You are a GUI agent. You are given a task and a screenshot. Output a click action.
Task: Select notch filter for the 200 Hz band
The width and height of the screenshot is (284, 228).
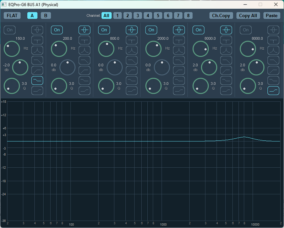coord(84,40)
